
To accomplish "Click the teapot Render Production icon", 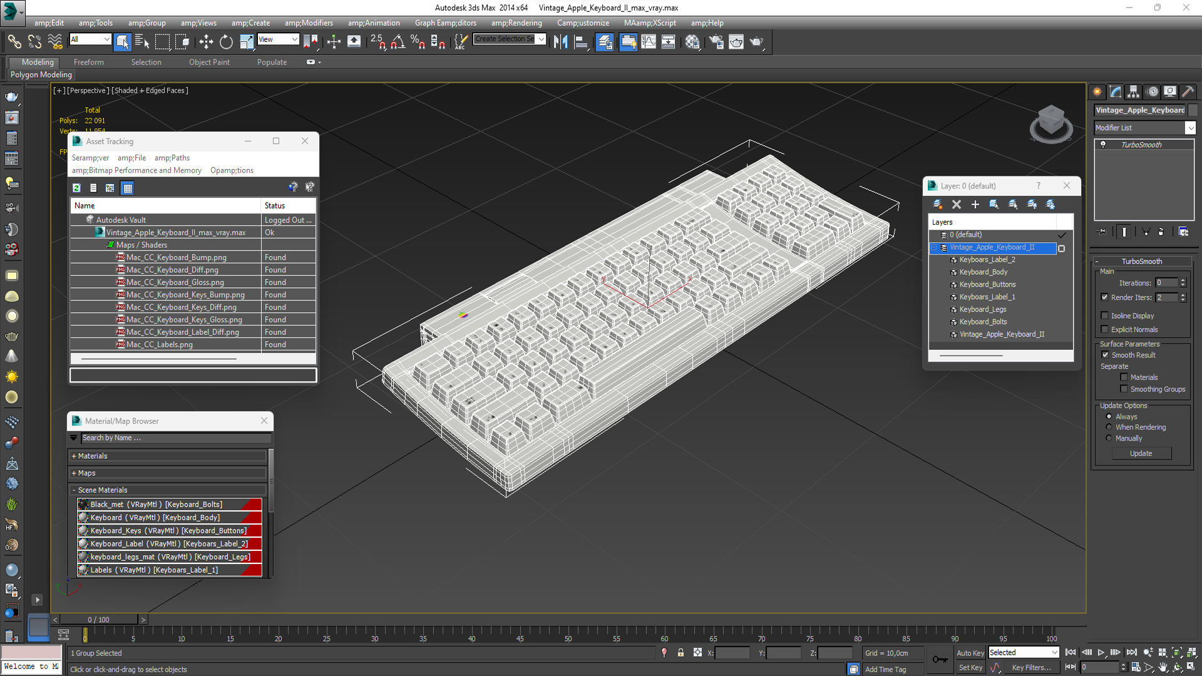I will (x=757, y=42).
